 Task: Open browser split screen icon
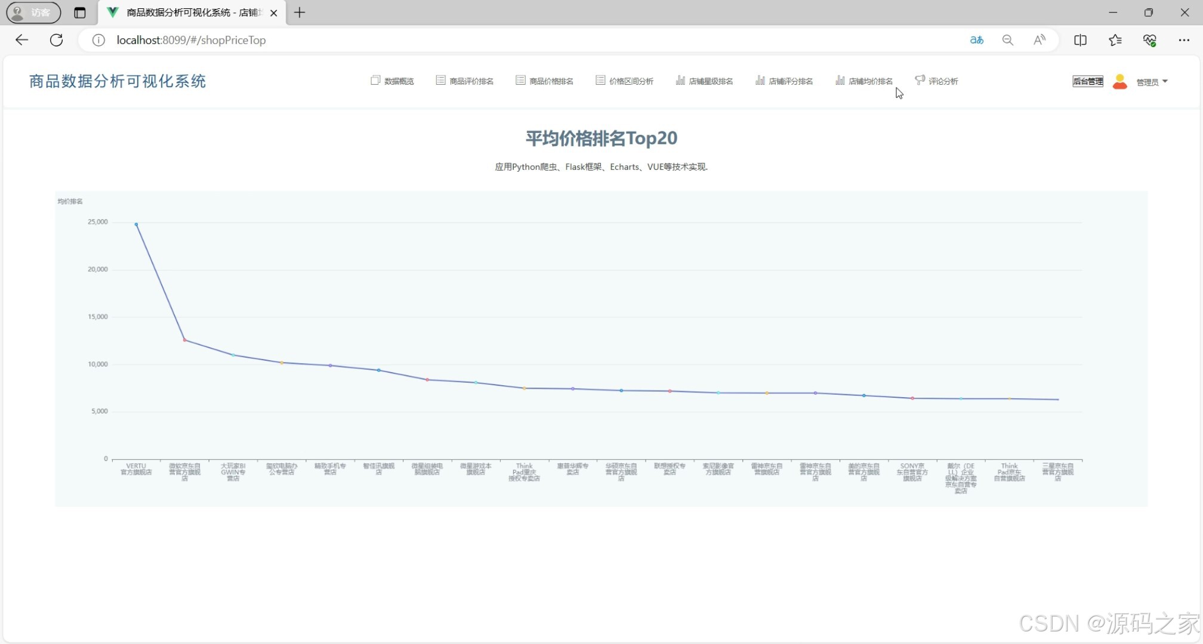(1080, 40)
